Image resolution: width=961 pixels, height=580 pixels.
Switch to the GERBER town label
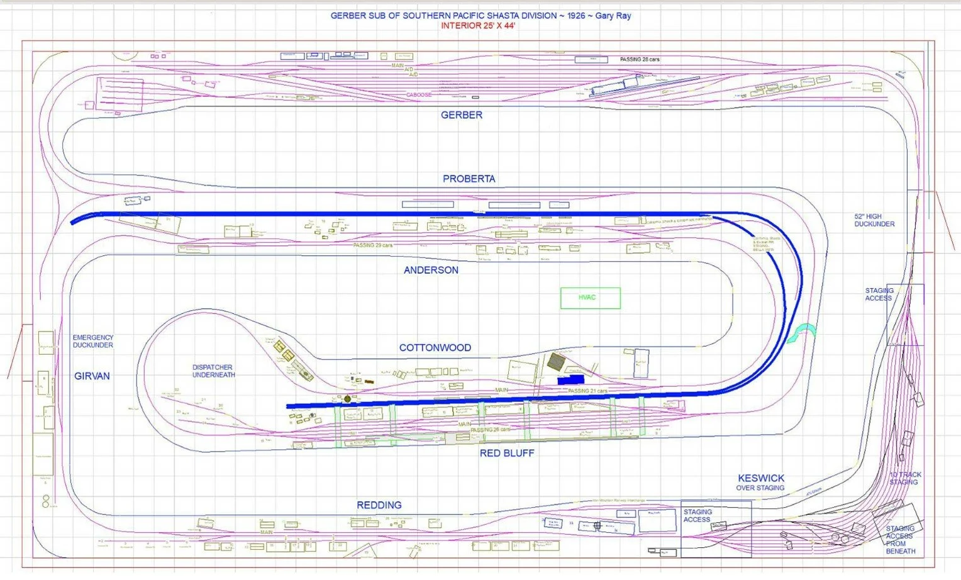click(462, 115)
